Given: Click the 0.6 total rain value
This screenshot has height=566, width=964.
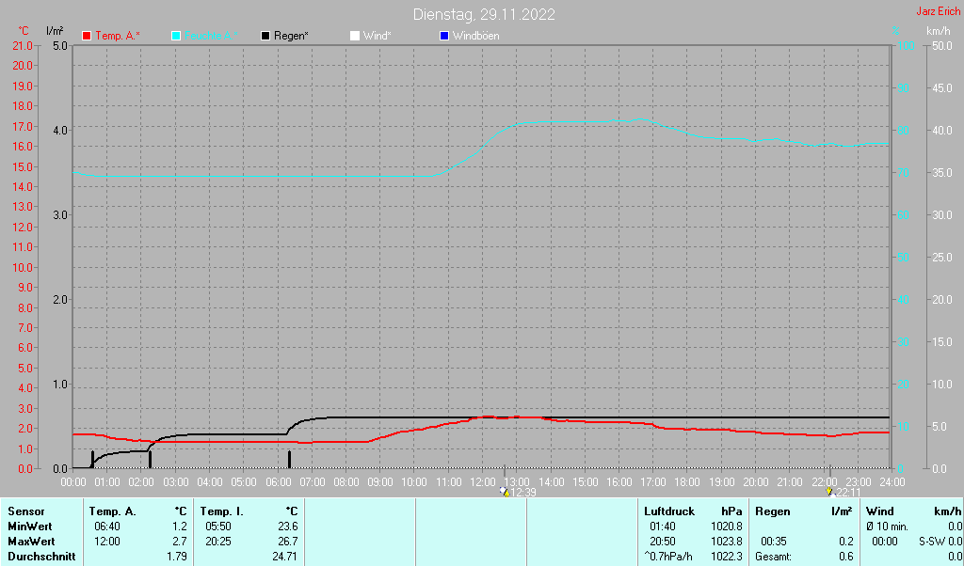Looking at the screenshot, I should click(x=846, y=557).
